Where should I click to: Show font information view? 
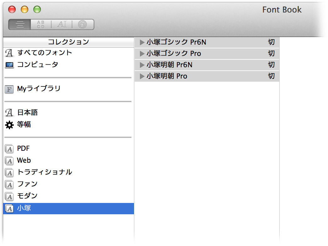[x=83, y=25]
